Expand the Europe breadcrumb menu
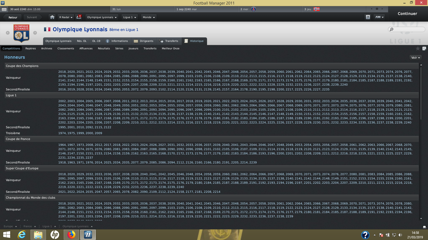Image resolution: width=428 pixels, height=240 pixels. (10, 226)
